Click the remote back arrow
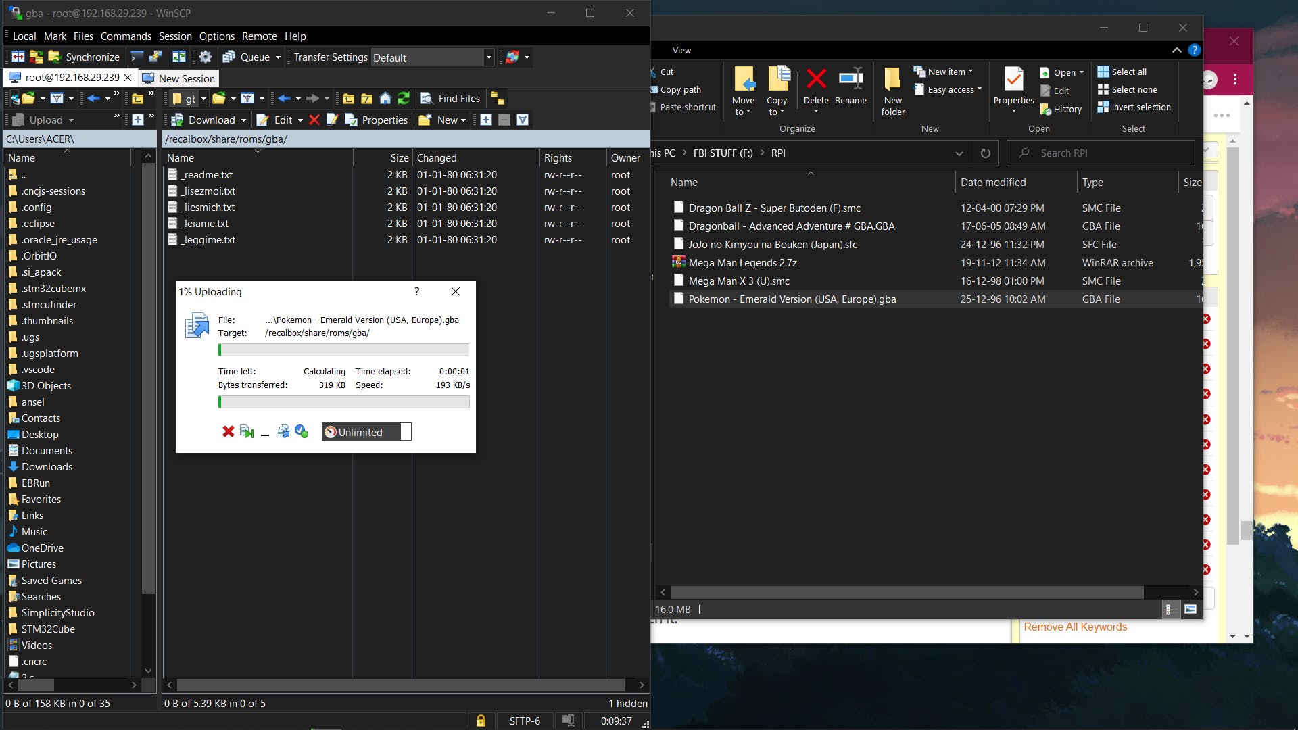Image resolution: width=1298 pixels, height=730 pixels. 284,99
